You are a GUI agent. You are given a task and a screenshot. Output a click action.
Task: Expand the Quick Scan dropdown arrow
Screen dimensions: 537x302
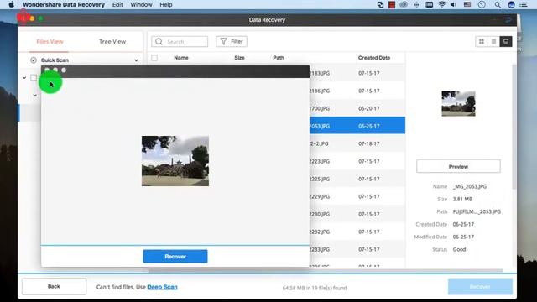click(136, 60)
